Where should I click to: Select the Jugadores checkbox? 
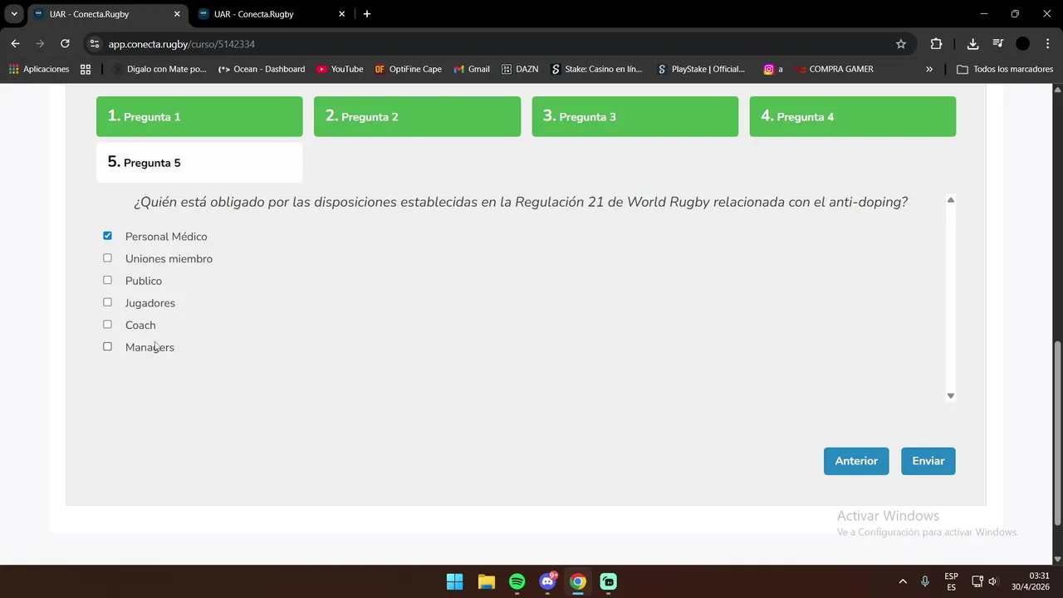[x=107, y=302]
